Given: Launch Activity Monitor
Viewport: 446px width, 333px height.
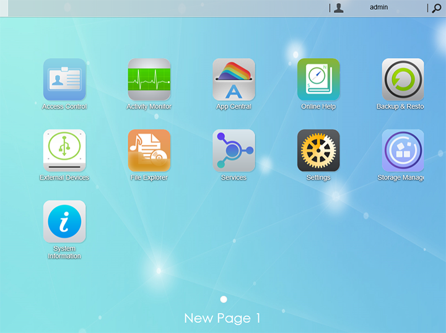Looking at the screenshot, I should (149, 79).
